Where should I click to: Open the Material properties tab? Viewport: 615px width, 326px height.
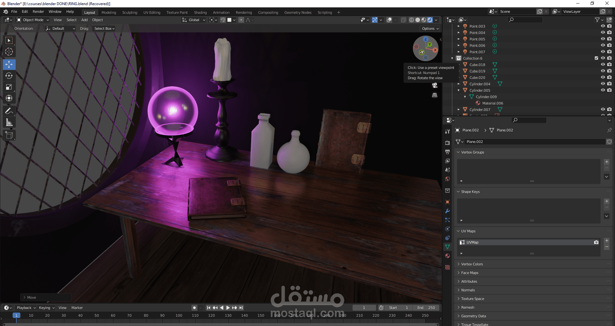click(447, 256)
